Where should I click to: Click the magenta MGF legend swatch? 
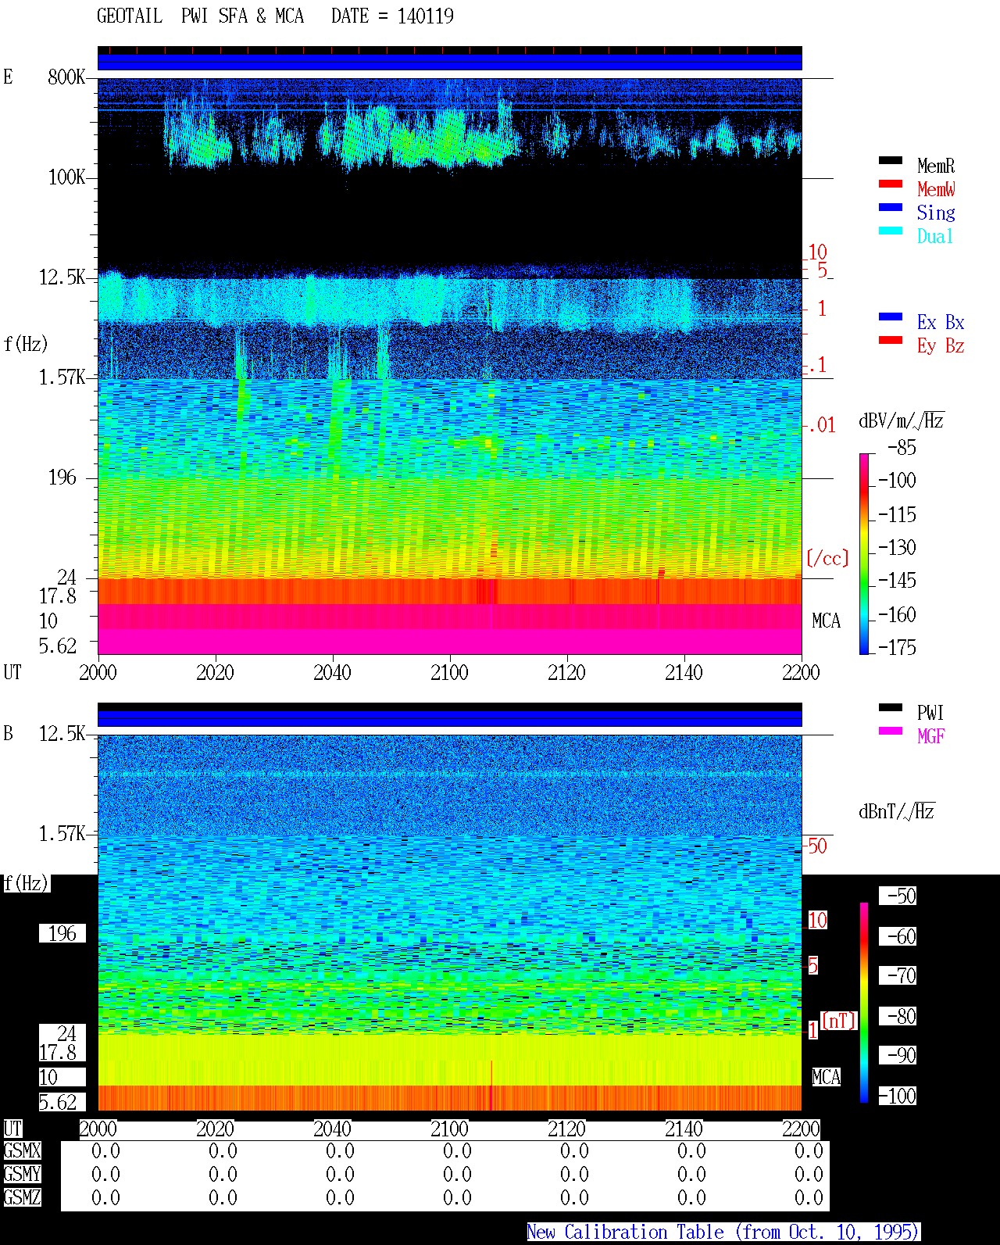click(891, 731)
